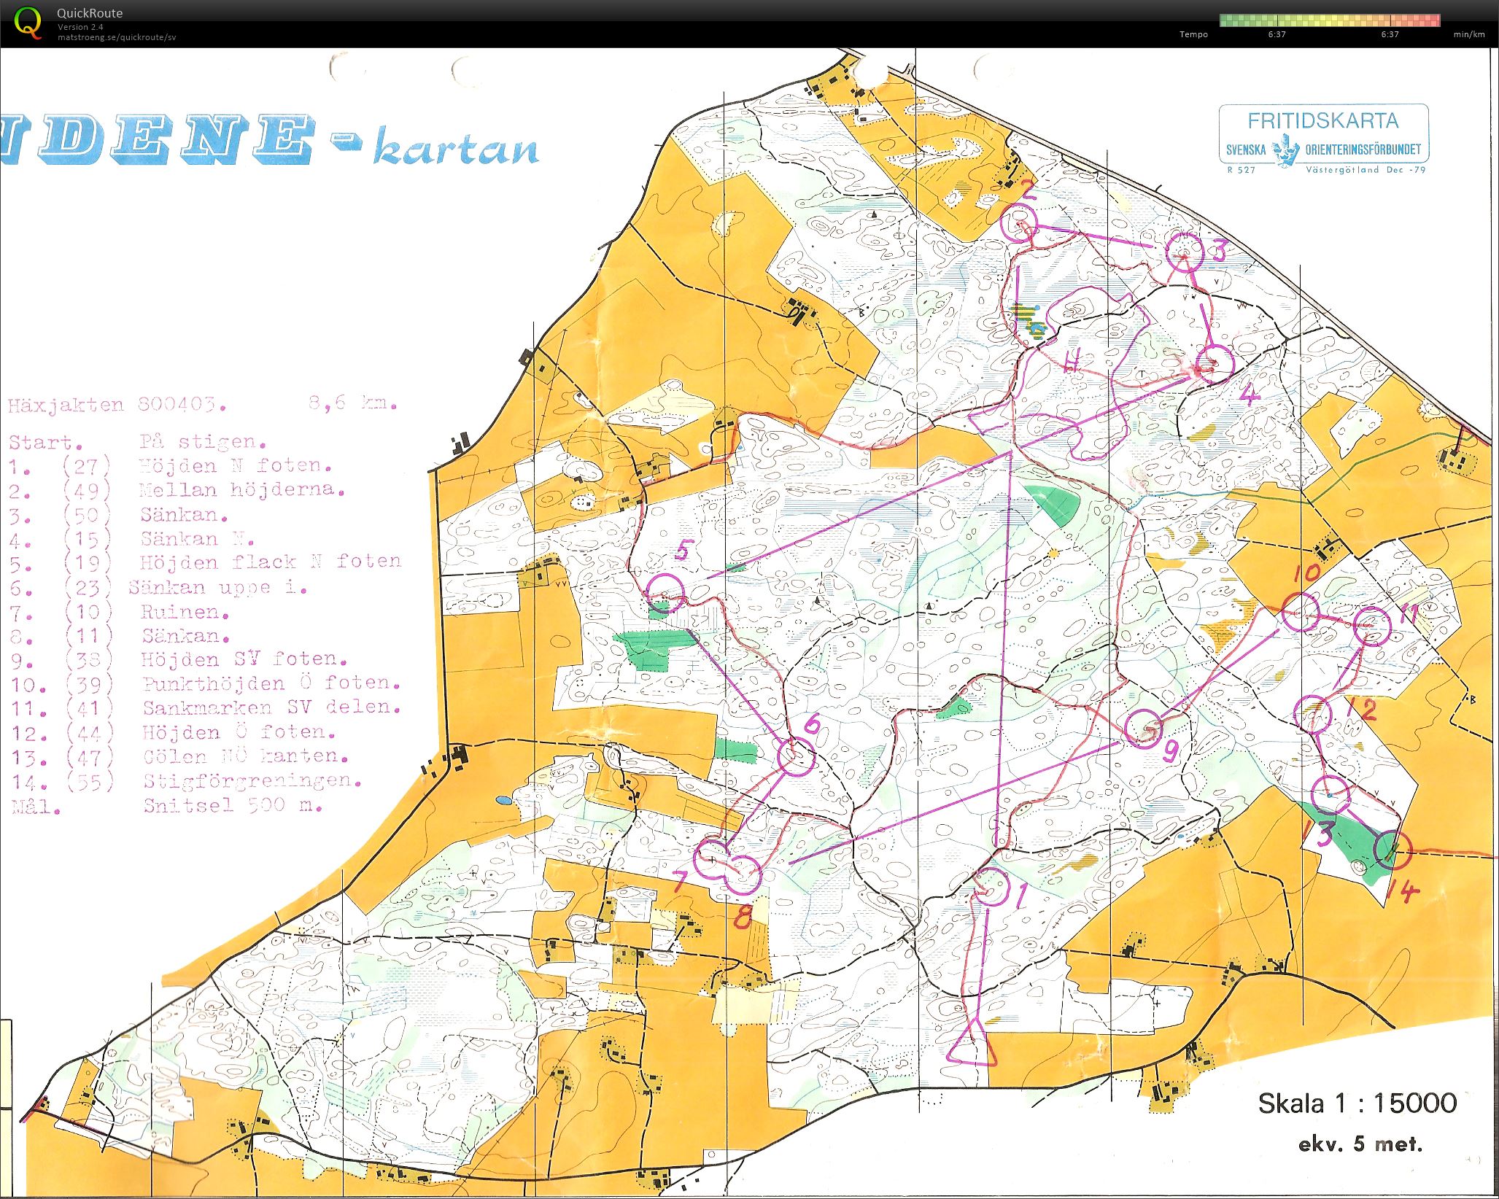The image size is (1499, 1199).
Task: Click control circle 1 on the map
Action: pyautogui.click(x=992, y=887)
